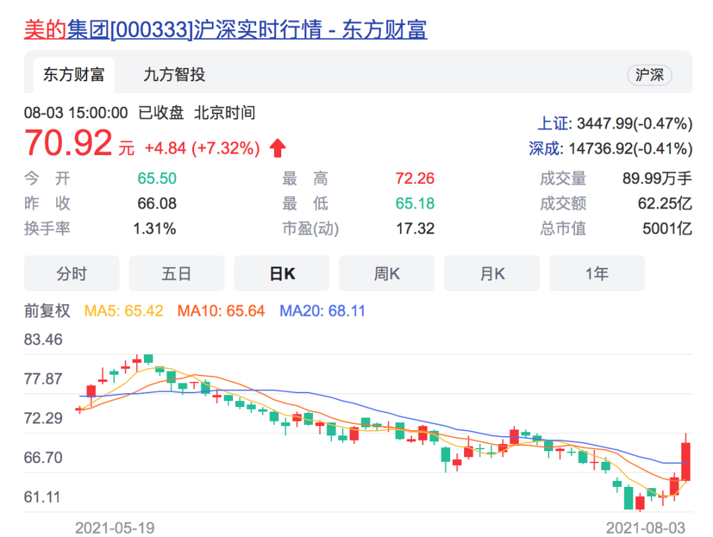
Task: Select the 分时 chart view
Action: (71, 274)
